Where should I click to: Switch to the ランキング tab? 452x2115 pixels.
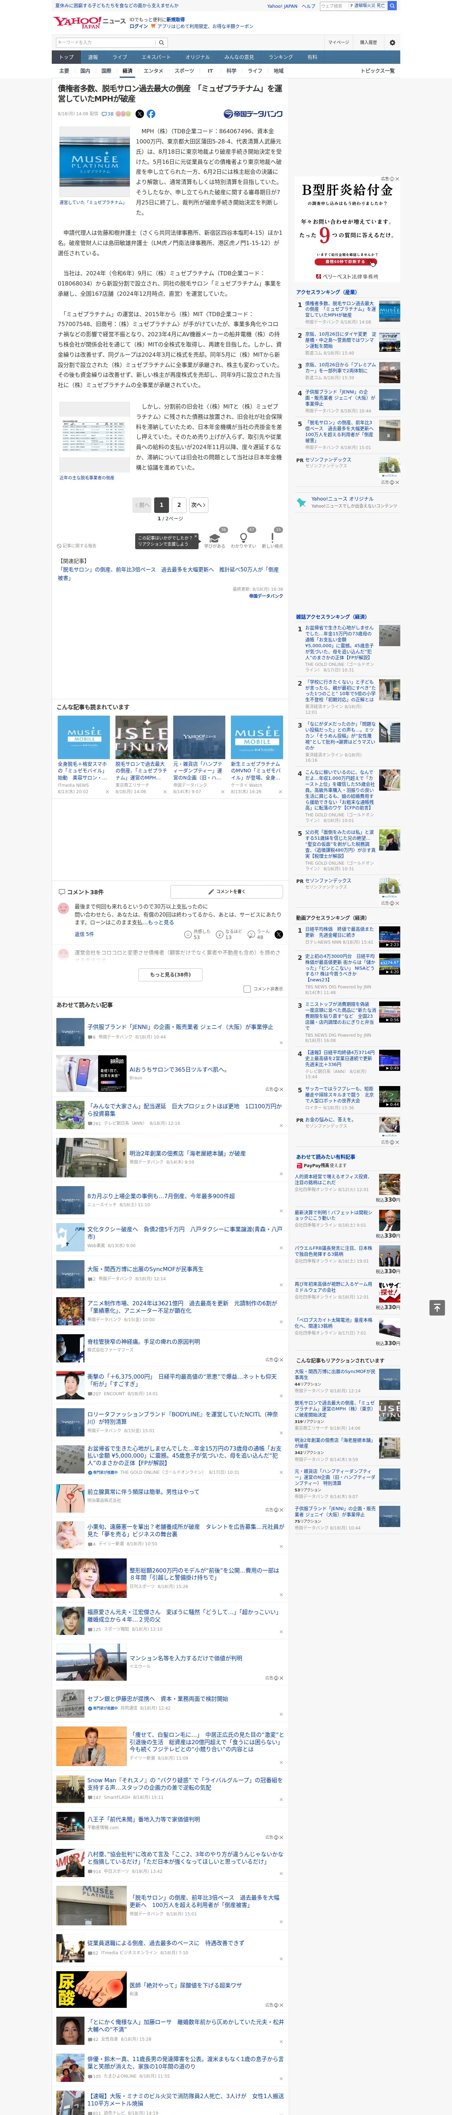(x=281, y=57)
